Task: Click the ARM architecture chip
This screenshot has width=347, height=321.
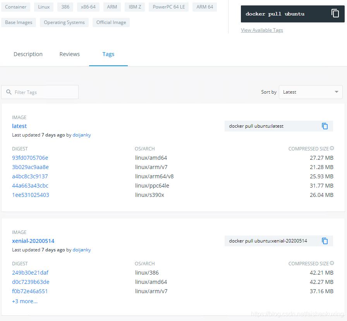Action: tap(112, 7)
